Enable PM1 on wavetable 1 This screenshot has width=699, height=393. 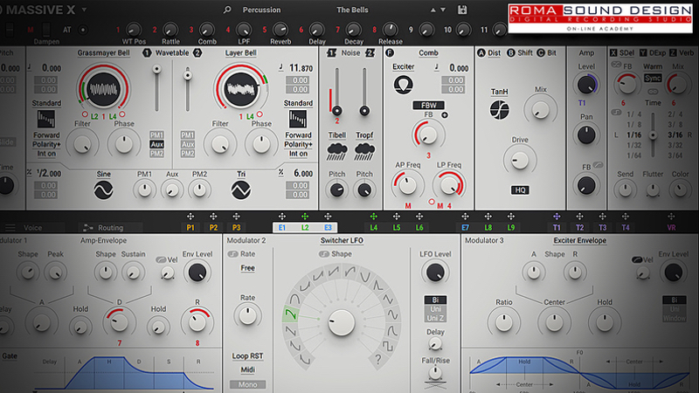tap(157, 135)
